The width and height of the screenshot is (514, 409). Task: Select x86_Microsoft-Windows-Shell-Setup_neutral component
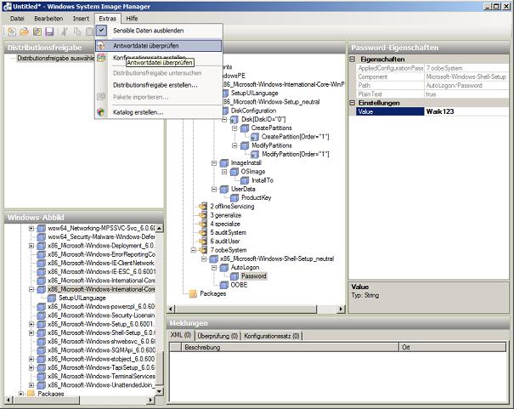pos(277,258)
